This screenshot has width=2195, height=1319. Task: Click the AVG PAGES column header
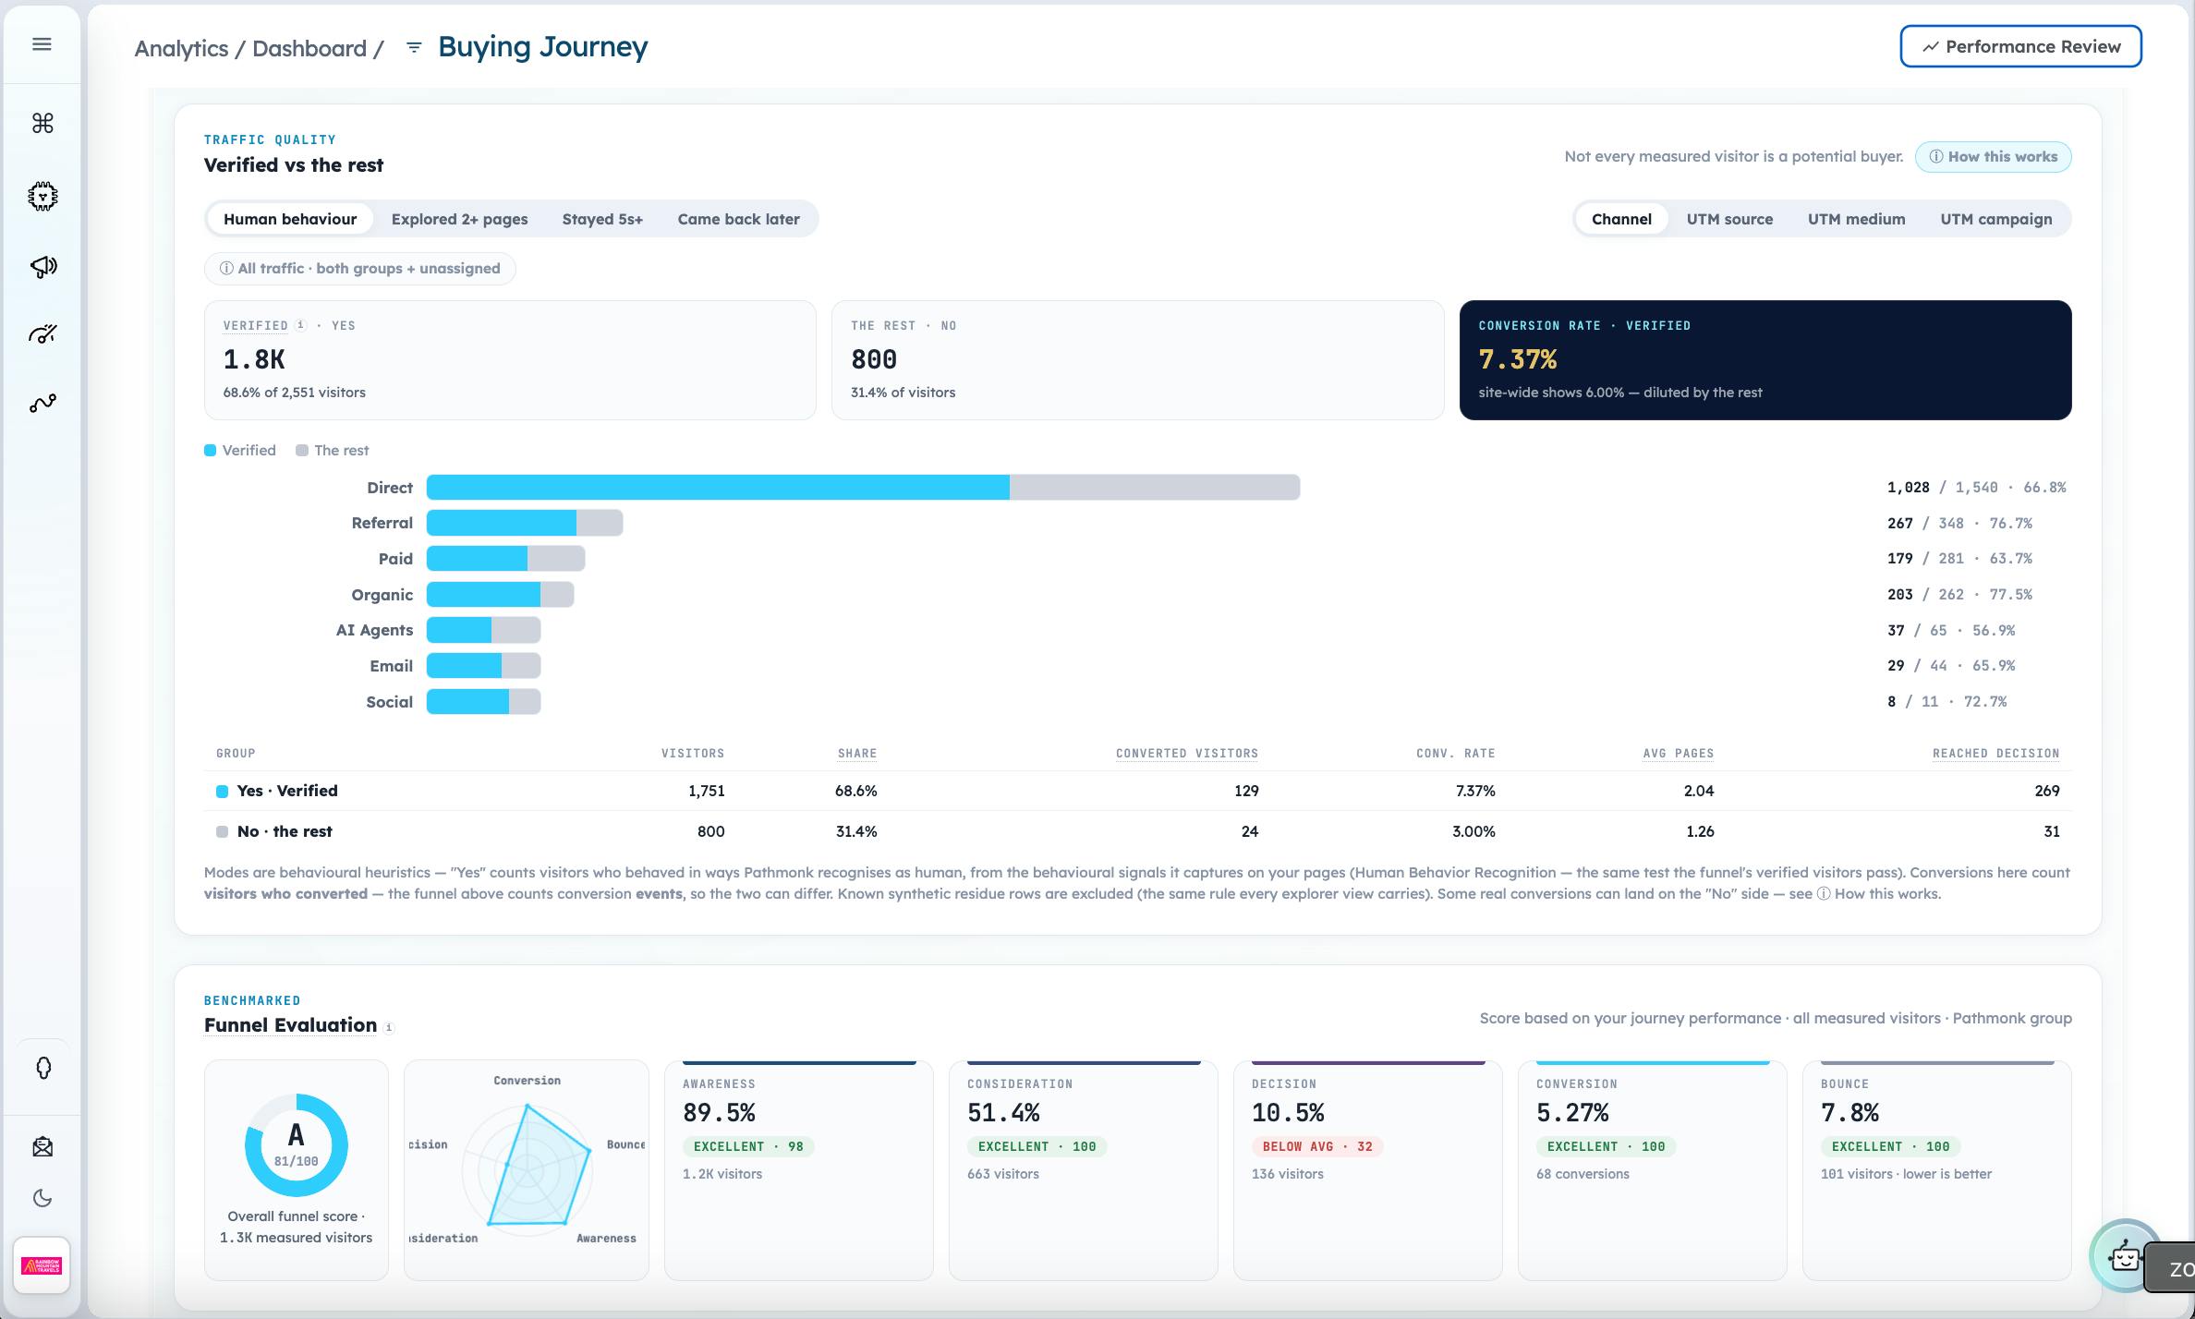tap(1679, 754)
